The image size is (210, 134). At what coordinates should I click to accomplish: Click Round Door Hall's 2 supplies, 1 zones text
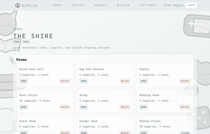tap(34, 75)
